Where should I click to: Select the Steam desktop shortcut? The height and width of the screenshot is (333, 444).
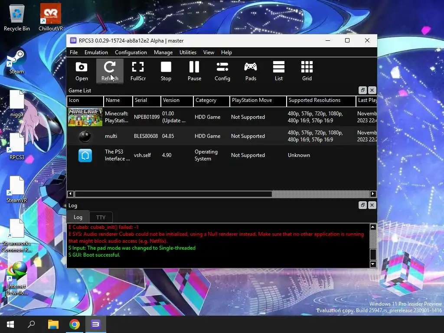16,62
